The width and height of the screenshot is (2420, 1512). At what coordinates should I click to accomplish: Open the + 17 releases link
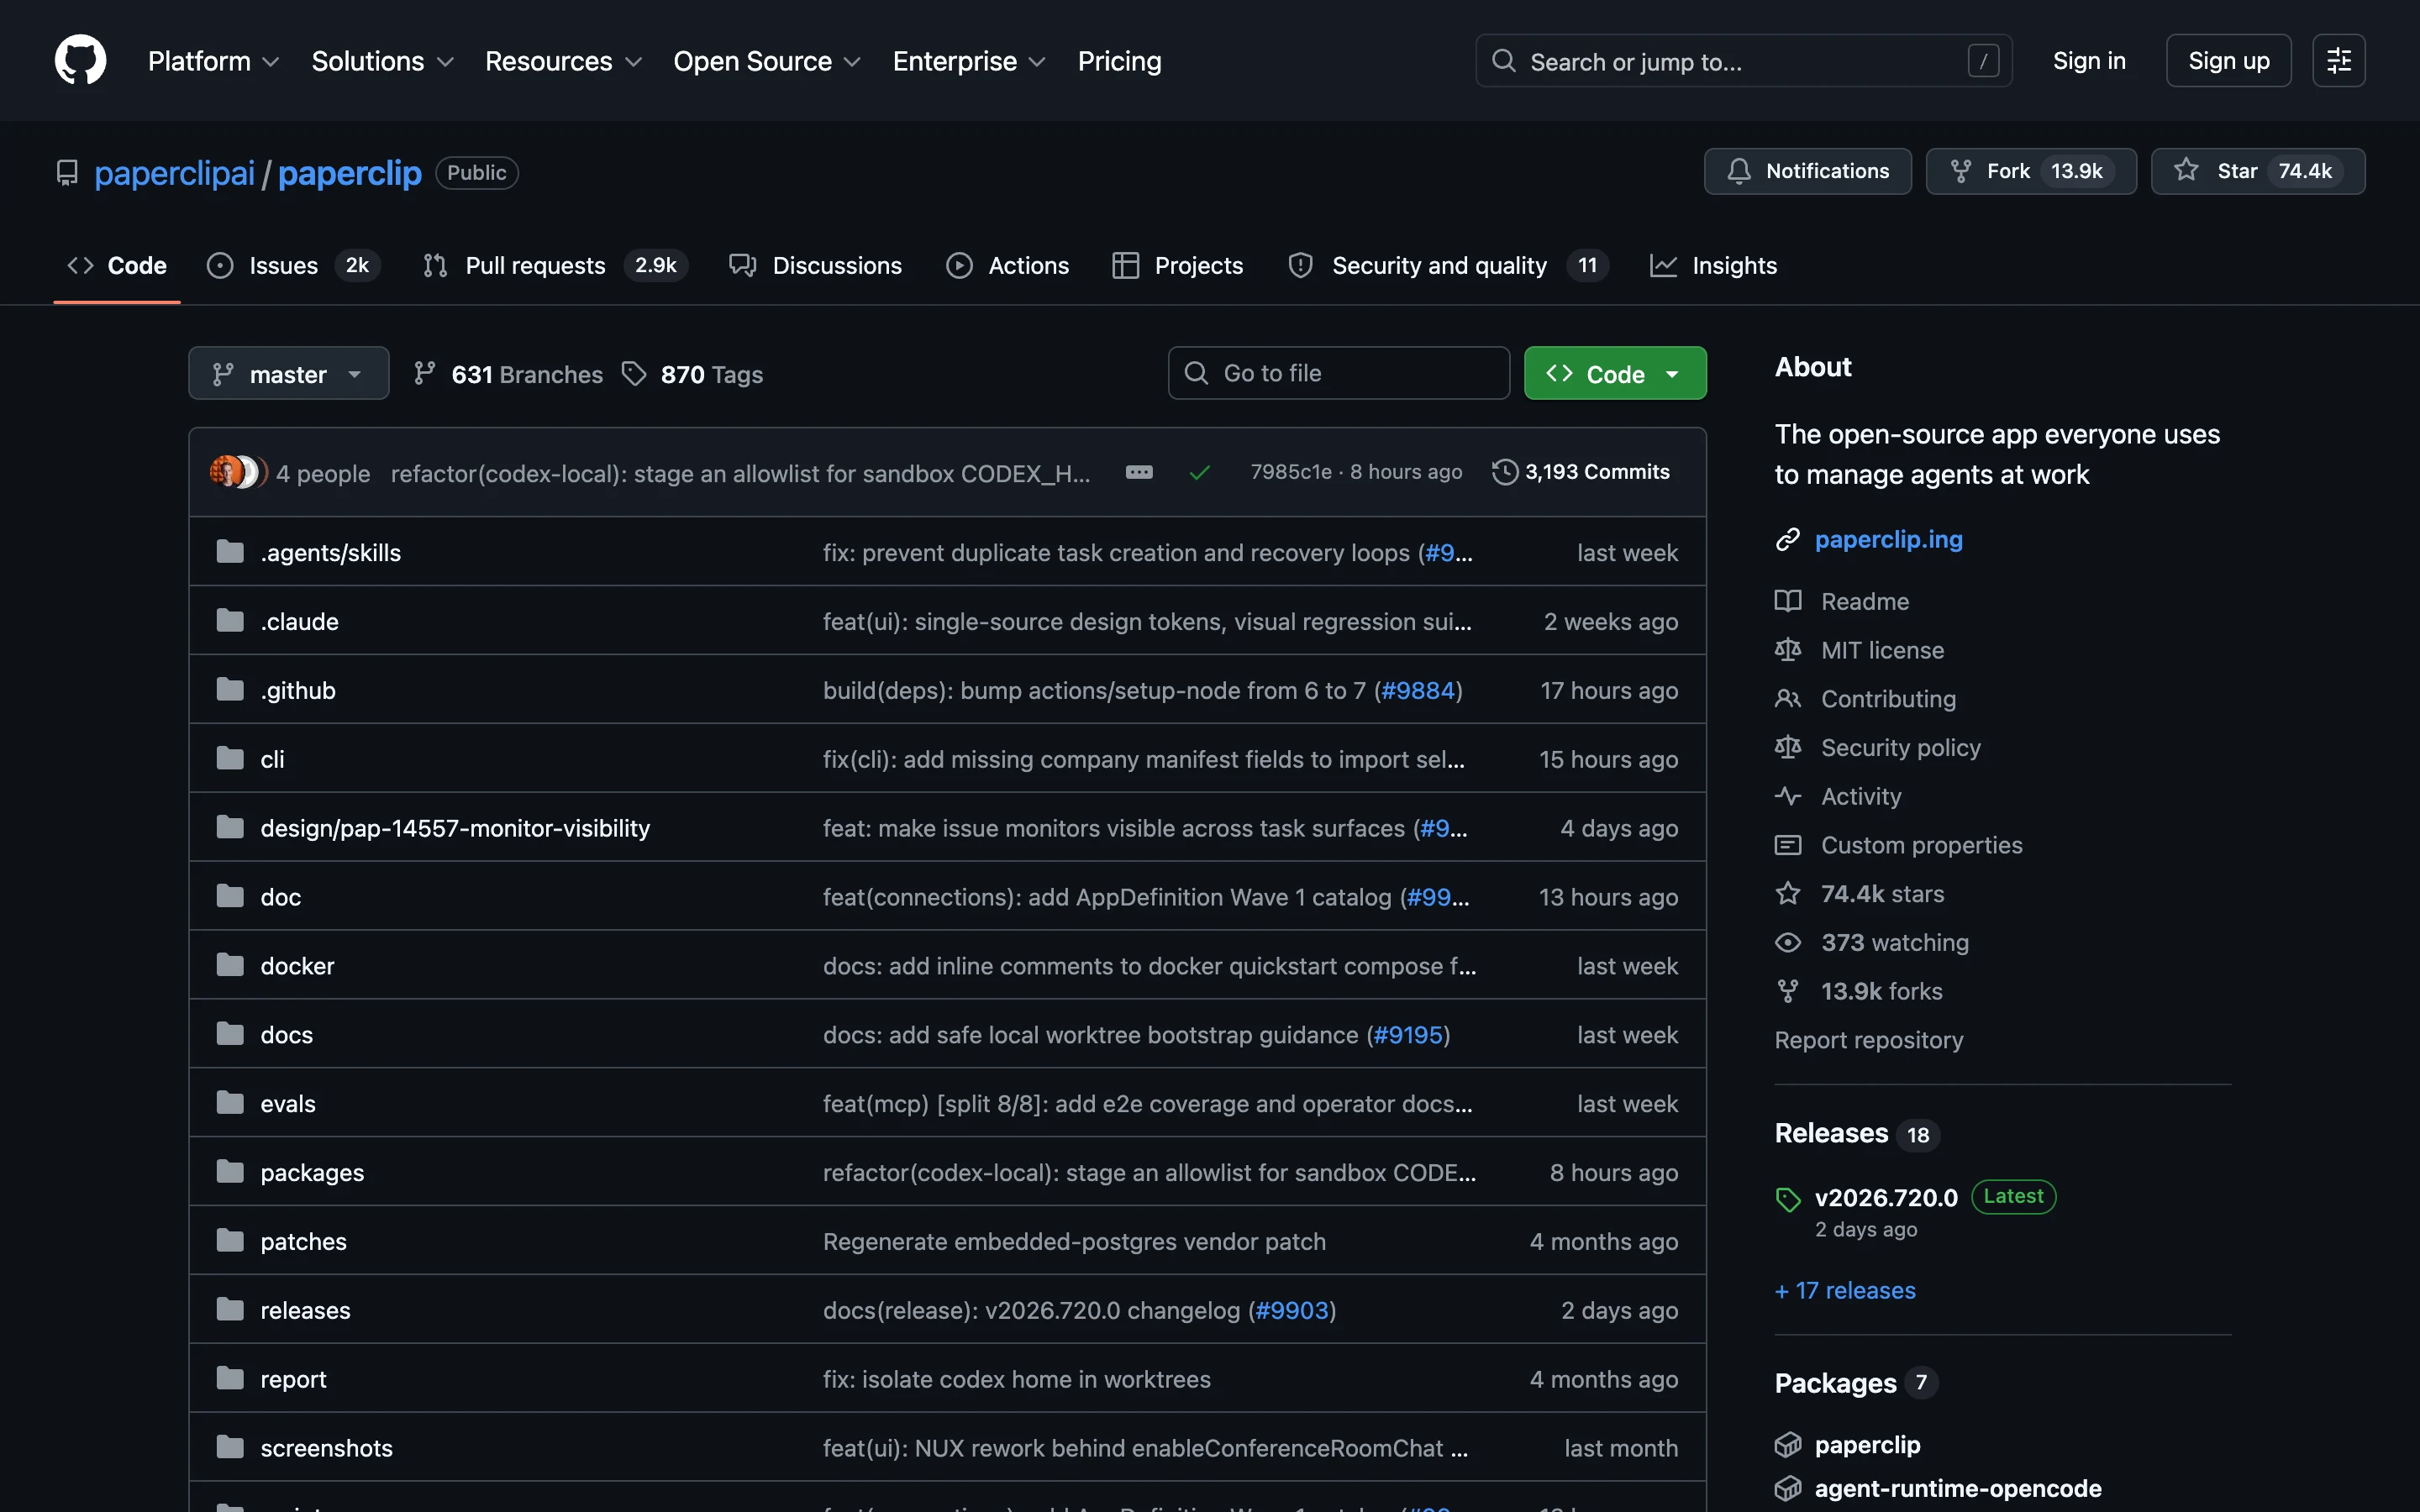tap(1845, 1290)
